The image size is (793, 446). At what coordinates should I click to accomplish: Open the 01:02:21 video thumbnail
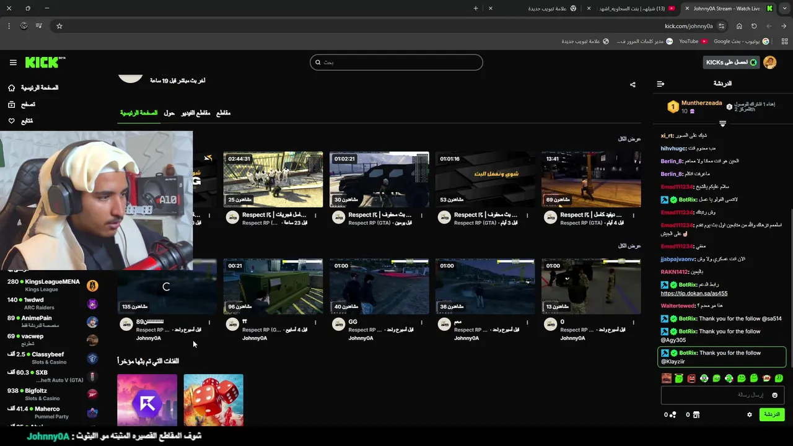click(x=379, y=179)
